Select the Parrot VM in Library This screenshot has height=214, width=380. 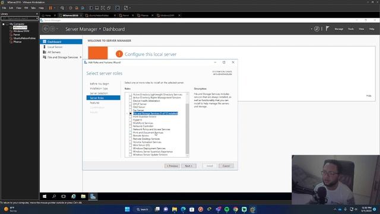click(17, 34)
